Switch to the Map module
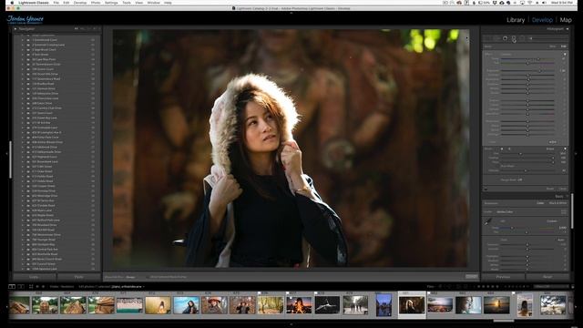The image size is (583, 328). [x=566, y=20]
